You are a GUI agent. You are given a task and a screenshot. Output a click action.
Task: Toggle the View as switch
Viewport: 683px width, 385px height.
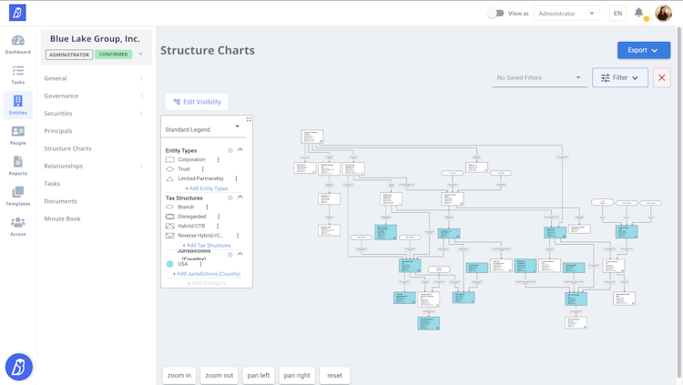point(495,14)
